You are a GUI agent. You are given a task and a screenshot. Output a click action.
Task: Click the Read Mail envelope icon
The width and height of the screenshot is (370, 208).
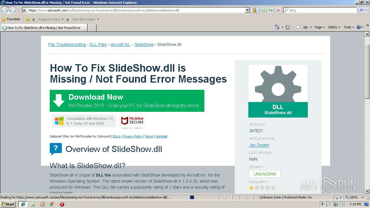(299, 27)
